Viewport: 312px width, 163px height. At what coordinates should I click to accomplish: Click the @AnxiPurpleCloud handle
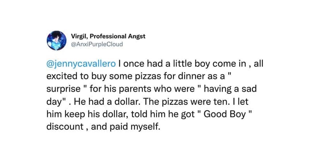pos(96,44)
